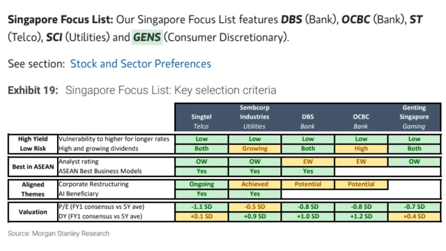Click the High Yield Low Risk label
The width and height of the screenshot is (446, 251).
pos(33,144)
